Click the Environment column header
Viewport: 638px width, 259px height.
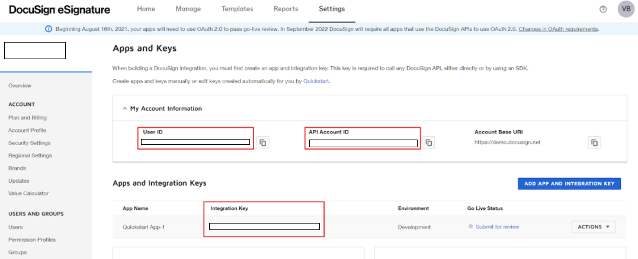(413, 208)
